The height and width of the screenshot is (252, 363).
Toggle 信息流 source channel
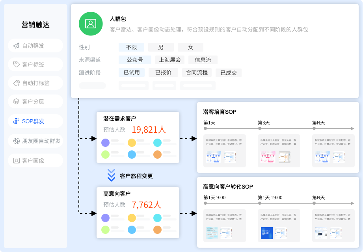[203, 60]
